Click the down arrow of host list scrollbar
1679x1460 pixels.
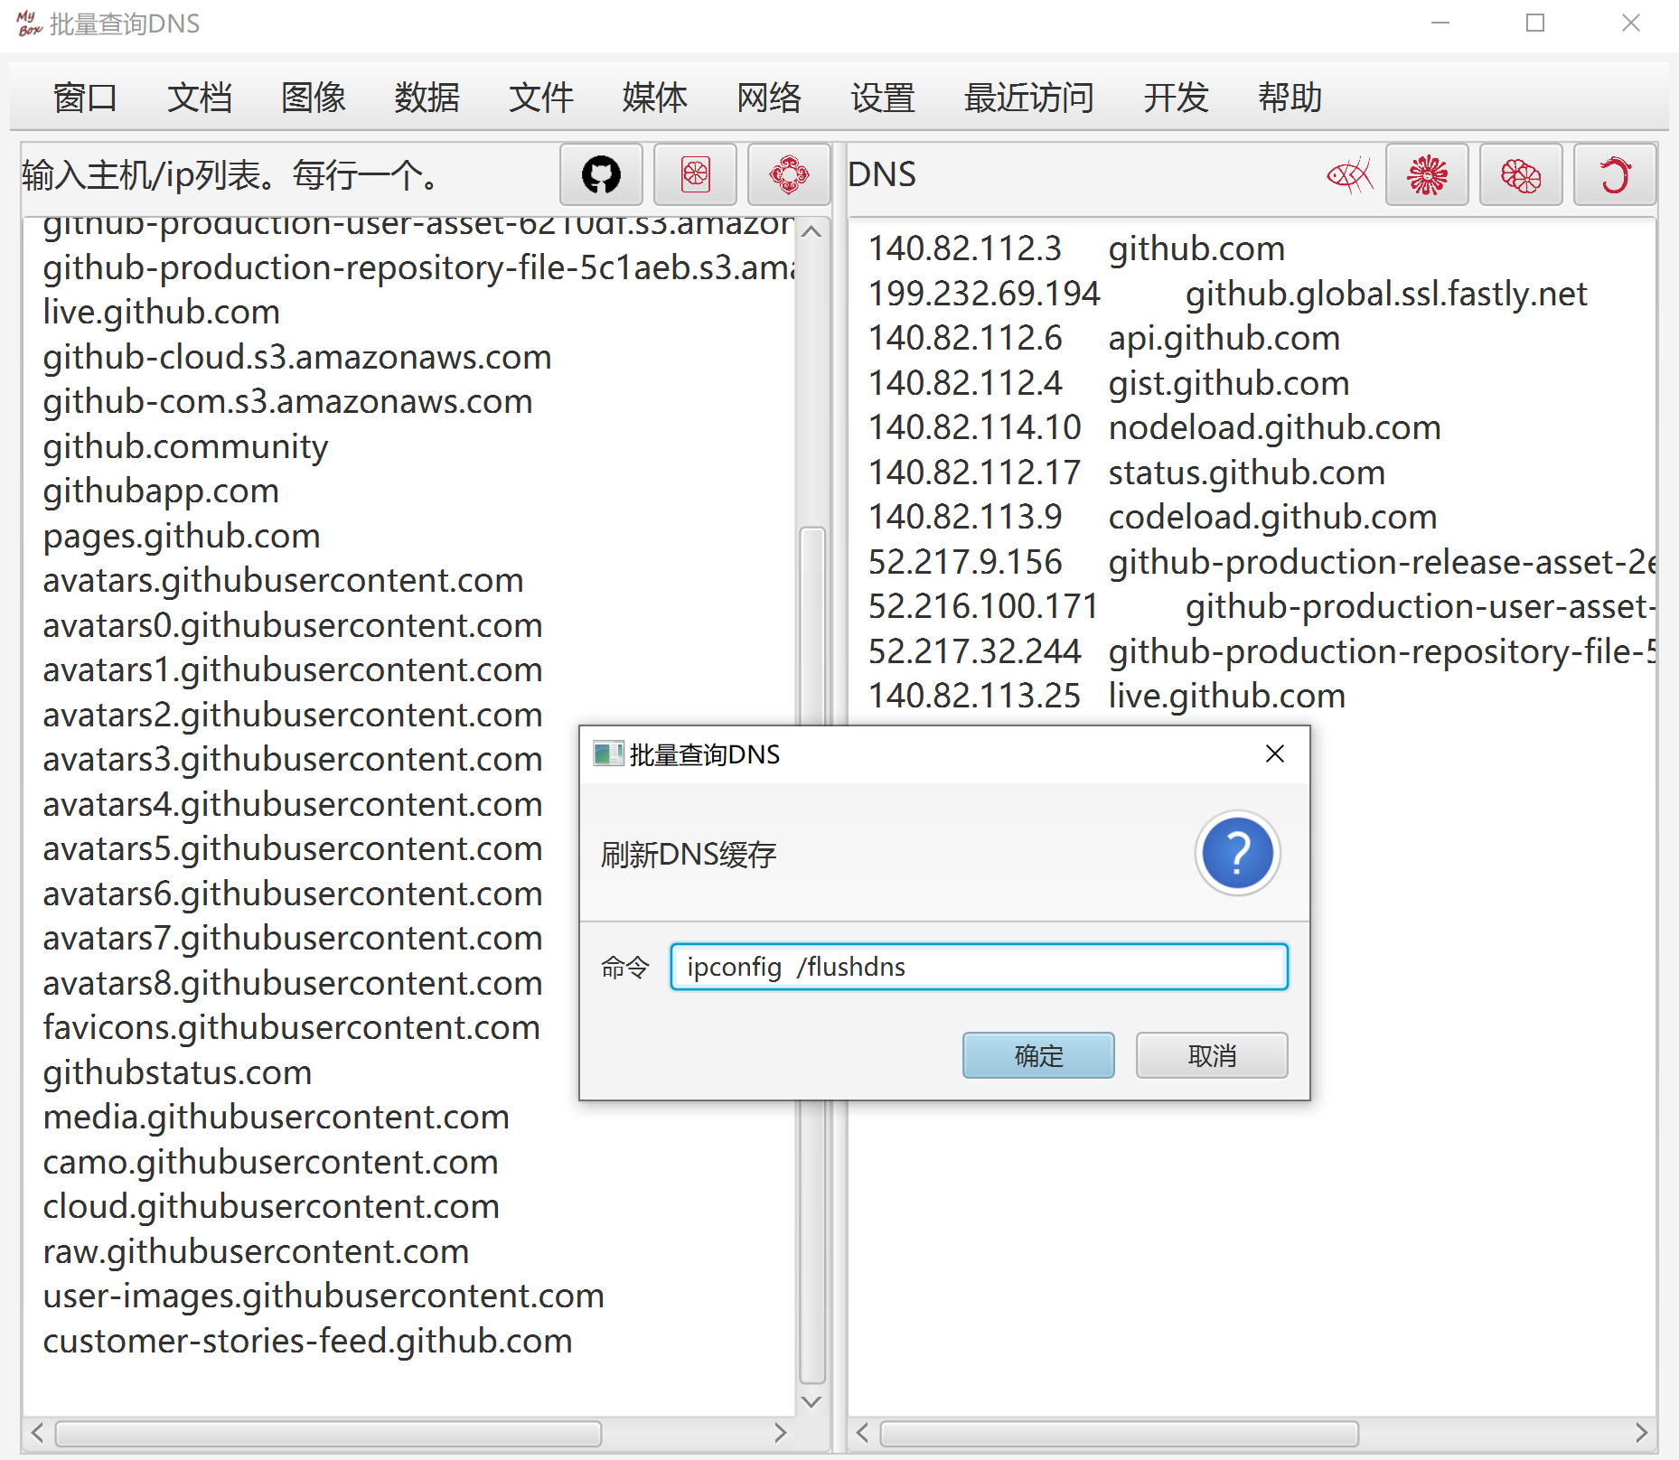click(812, 1401)
